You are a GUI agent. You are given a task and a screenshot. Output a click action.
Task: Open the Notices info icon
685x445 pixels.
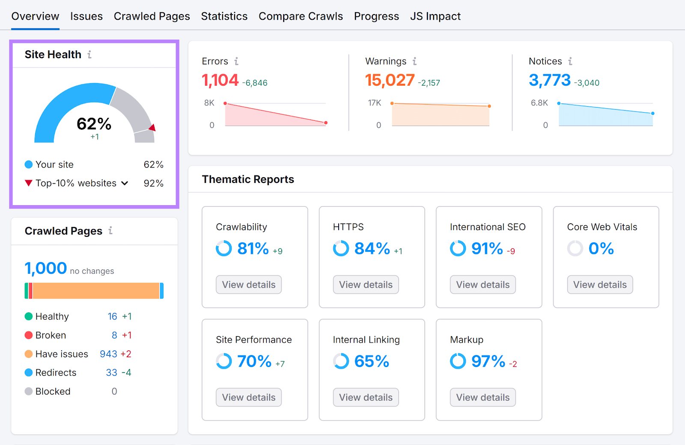[571, 61]
